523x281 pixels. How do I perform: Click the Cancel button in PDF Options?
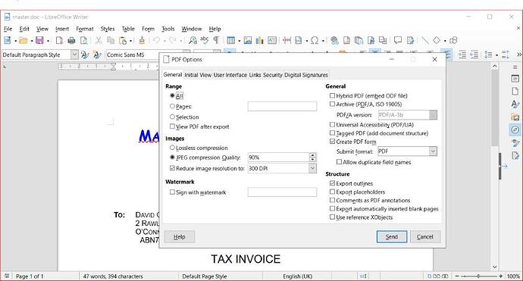425,236
